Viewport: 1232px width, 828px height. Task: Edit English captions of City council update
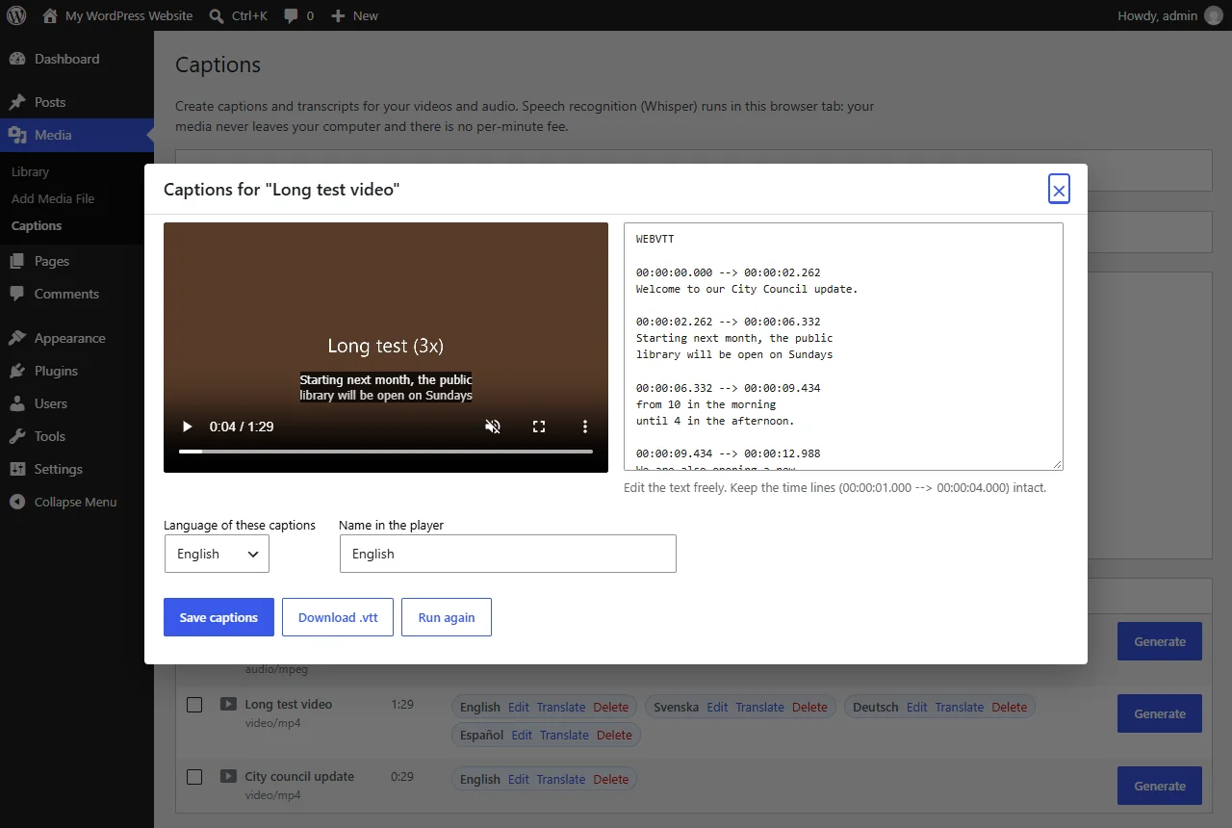[x=518, y=779]
